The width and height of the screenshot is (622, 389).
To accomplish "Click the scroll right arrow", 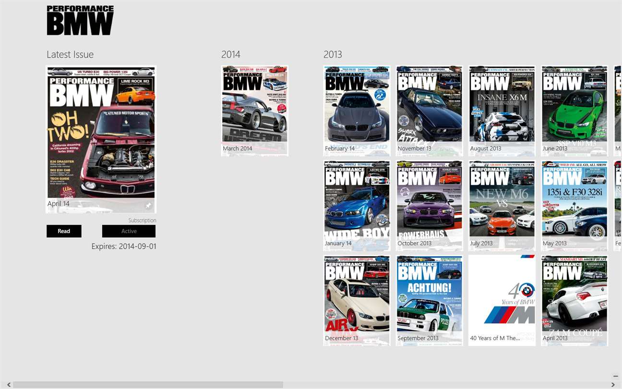I will (613, 385).
